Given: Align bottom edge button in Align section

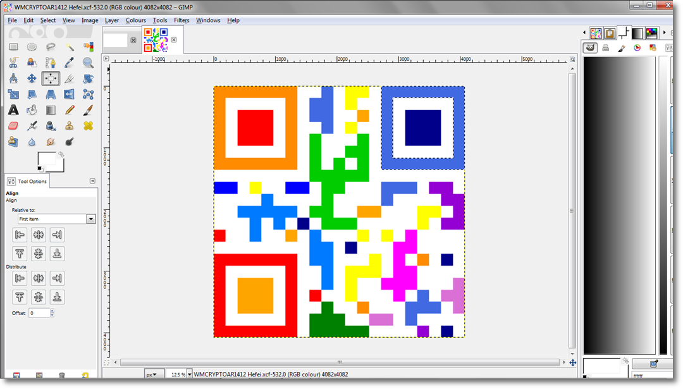Looking at the screenshot, I should pos(57,254).
